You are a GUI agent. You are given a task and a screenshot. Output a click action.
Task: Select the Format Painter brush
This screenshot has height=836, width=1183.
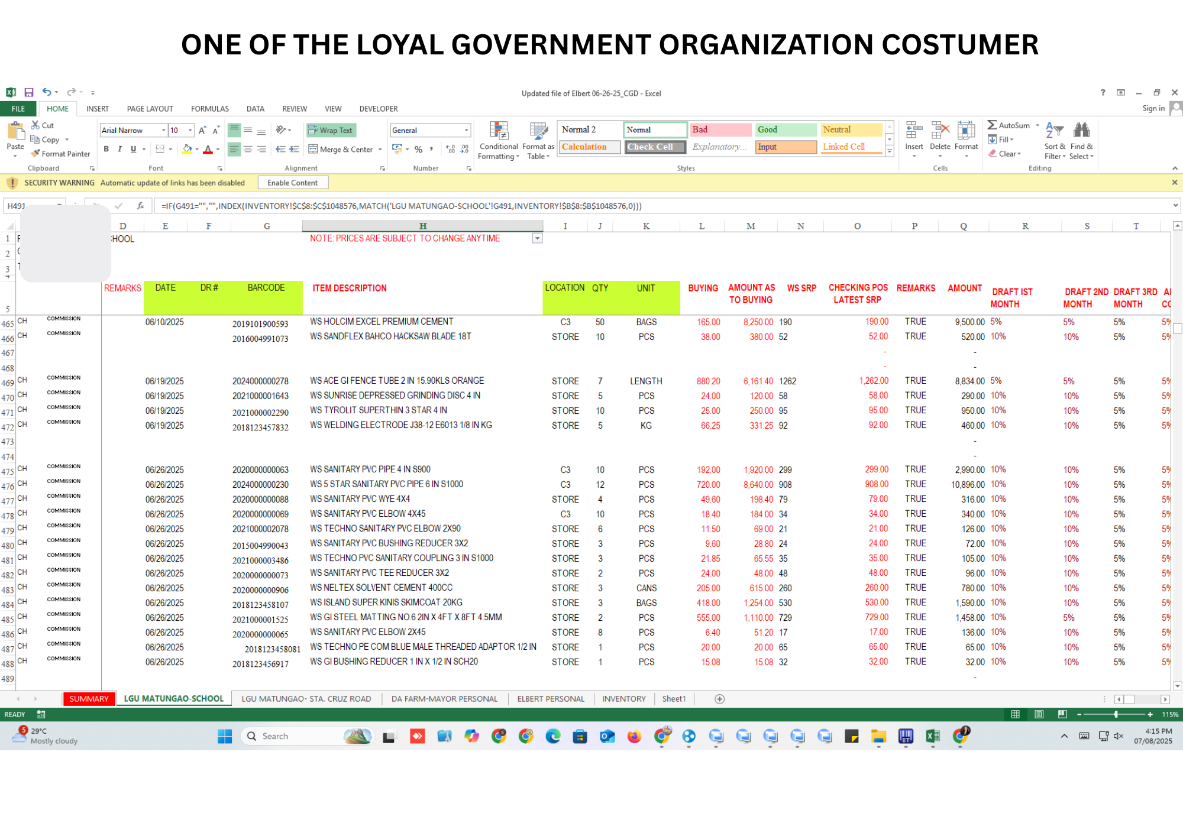coord(35,154)
